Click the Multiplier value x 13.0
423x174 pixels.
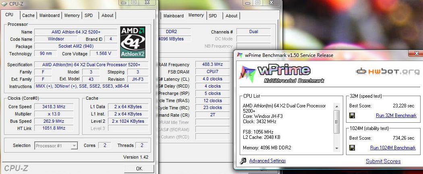[54, 114]
